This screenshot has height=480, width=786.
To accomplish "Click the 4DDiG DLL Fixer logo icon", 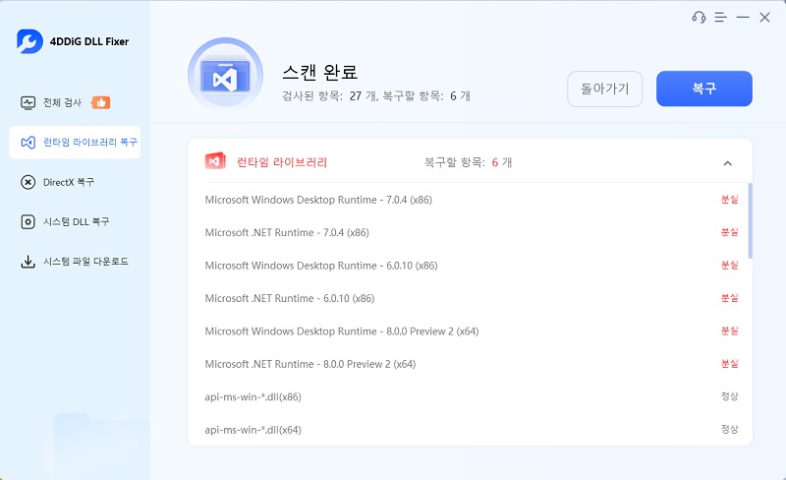I will tap(29, 41).
